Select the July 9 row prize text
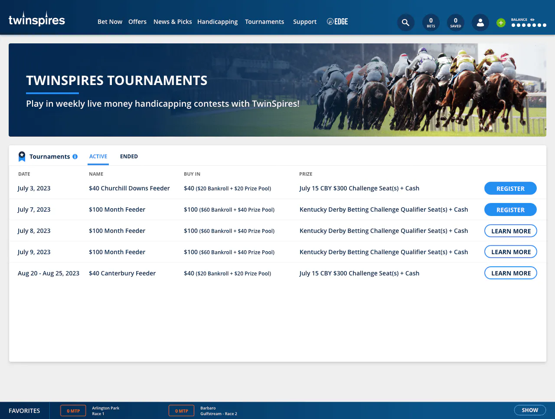Screen dimensions: 555x419 pos(384,252)
